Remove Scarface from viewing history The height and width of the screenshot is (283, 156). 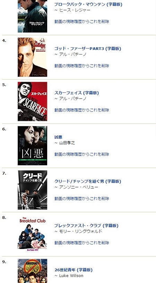(82, 110)
